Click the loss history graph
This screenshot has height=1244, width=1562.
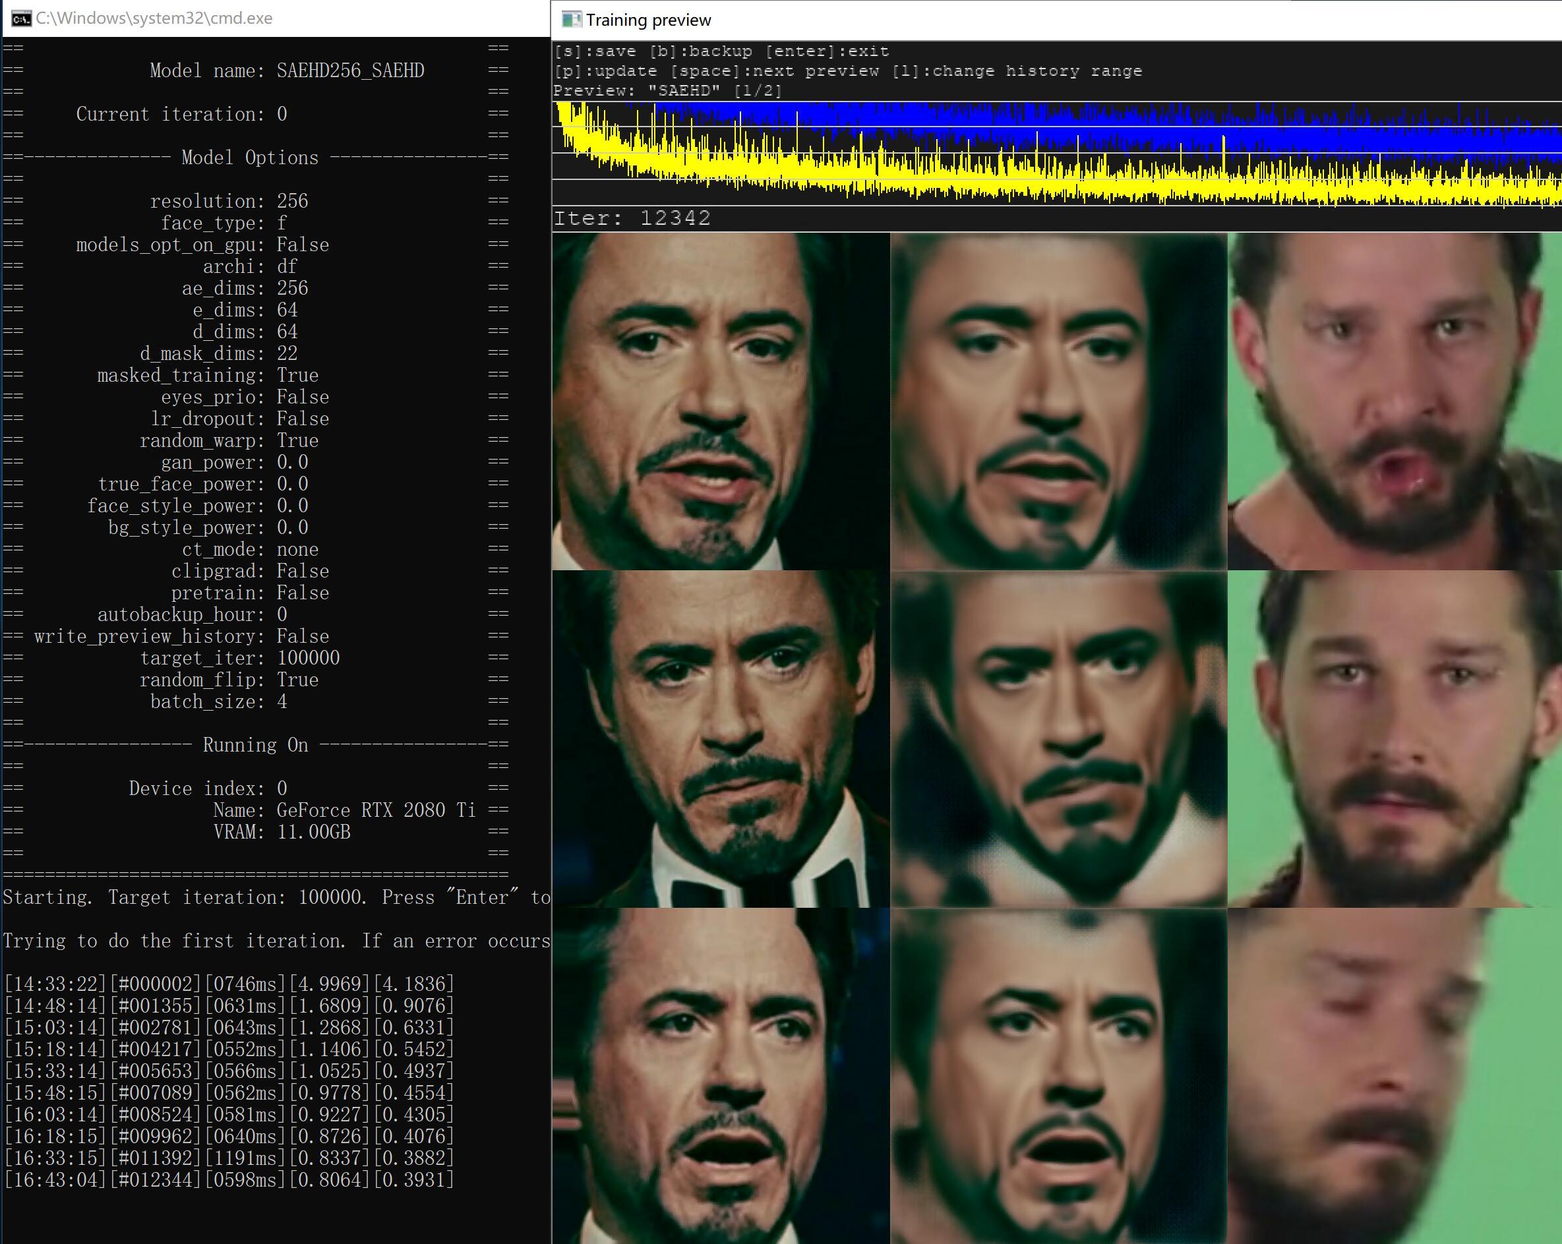(x=1056, y=154)
